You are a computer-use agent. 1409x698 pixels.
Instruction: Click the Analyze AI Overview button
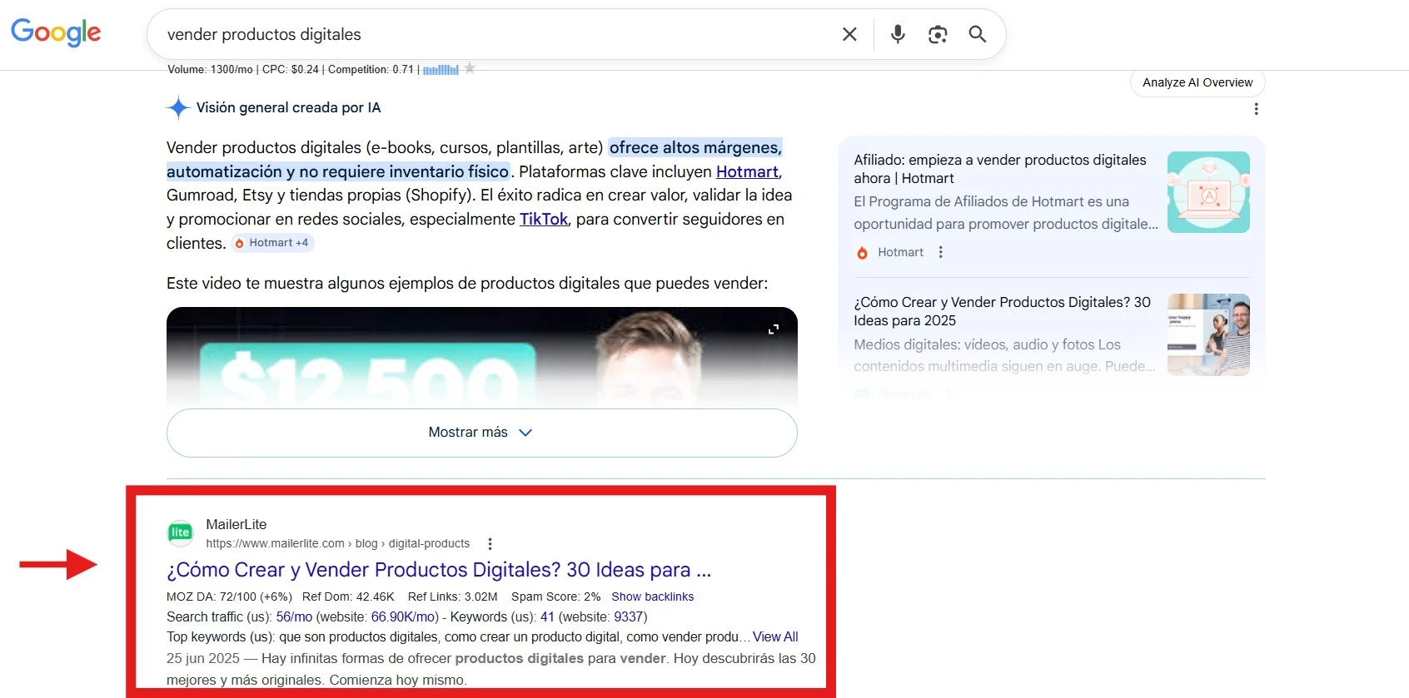[x=1197, y=82]
